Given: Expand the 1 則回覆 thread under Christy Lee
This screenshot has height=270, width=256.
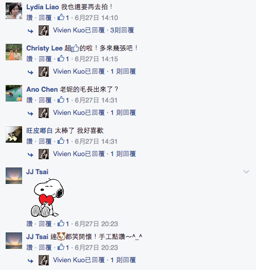Looking at the screenshot, I should tap(123, 72).
